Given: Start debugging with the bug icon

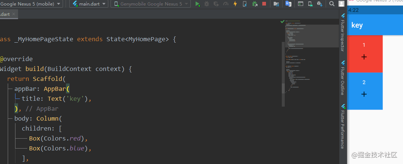Looking at the screenshot, I should point(207,4).
